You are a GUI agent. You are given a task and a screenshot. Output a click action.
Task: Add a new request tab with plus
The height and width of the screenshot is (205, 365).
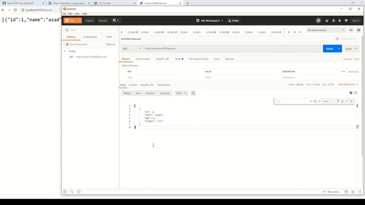[294, 32]
